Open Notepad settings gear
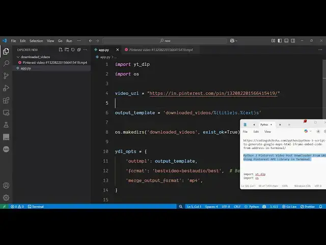 324,131
